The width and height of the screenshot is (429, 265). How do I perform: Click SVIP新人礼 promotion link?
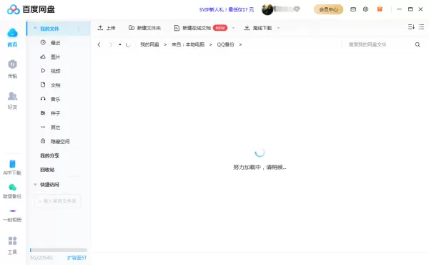[x=227, y=9]
